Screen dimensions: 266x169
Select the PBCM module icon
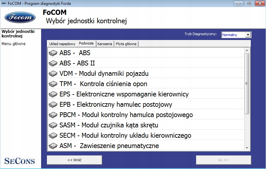[53, 115]
